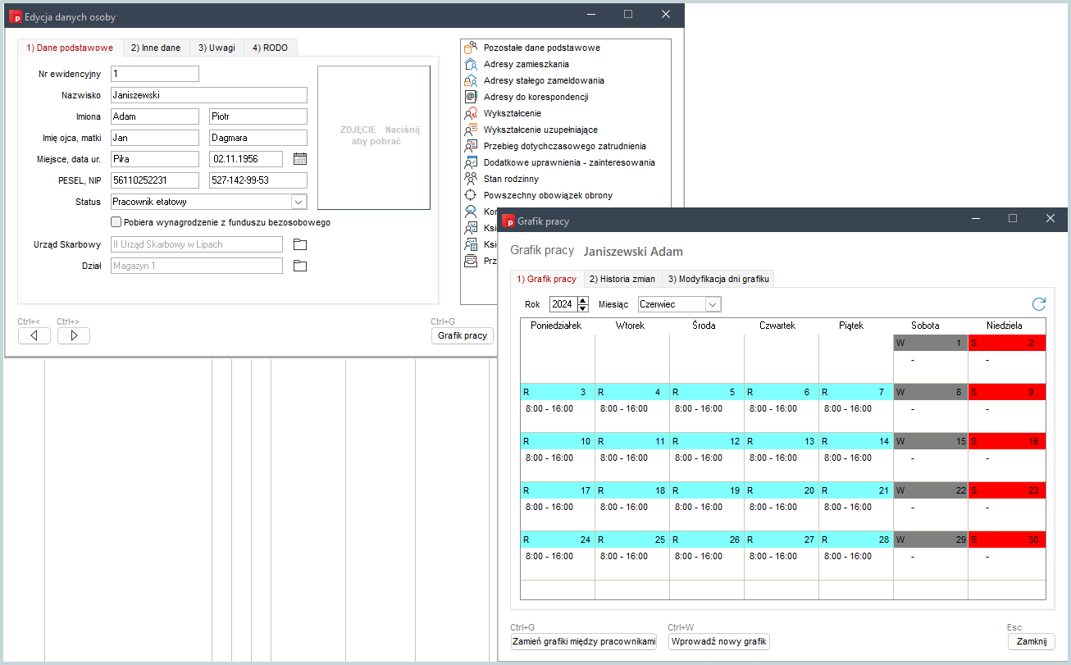Select Monday day 24 in the schedule
The image size is (1071, 665).
point(558,540)
